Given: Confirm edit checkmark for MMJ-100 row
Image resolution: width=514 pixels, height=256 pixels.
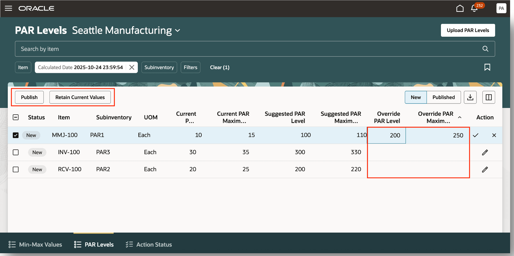Looking at the screenshot, I should [x=476, y=135].
